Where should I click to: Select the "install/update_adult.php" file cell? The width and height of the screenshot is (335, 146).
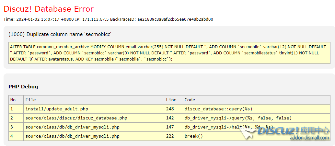(94, 109)
